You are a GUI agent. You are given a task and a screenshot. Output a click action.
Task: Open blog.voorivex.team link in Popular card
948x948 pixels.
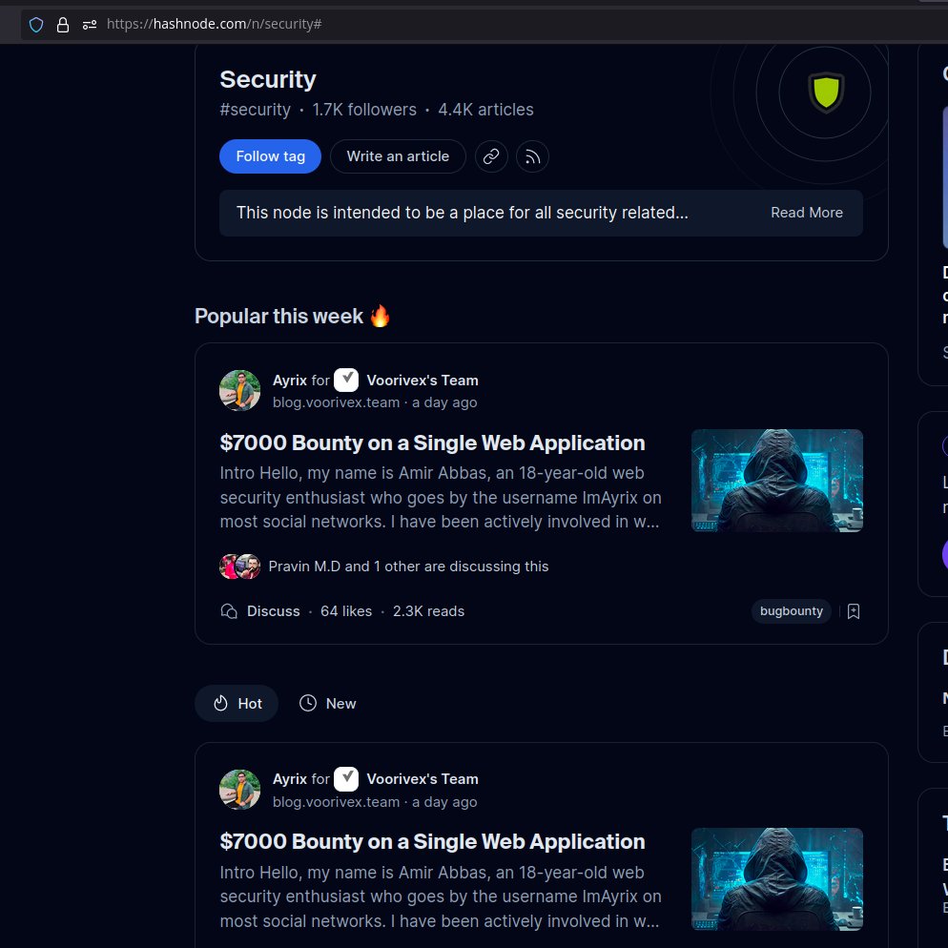pos(336,402)
